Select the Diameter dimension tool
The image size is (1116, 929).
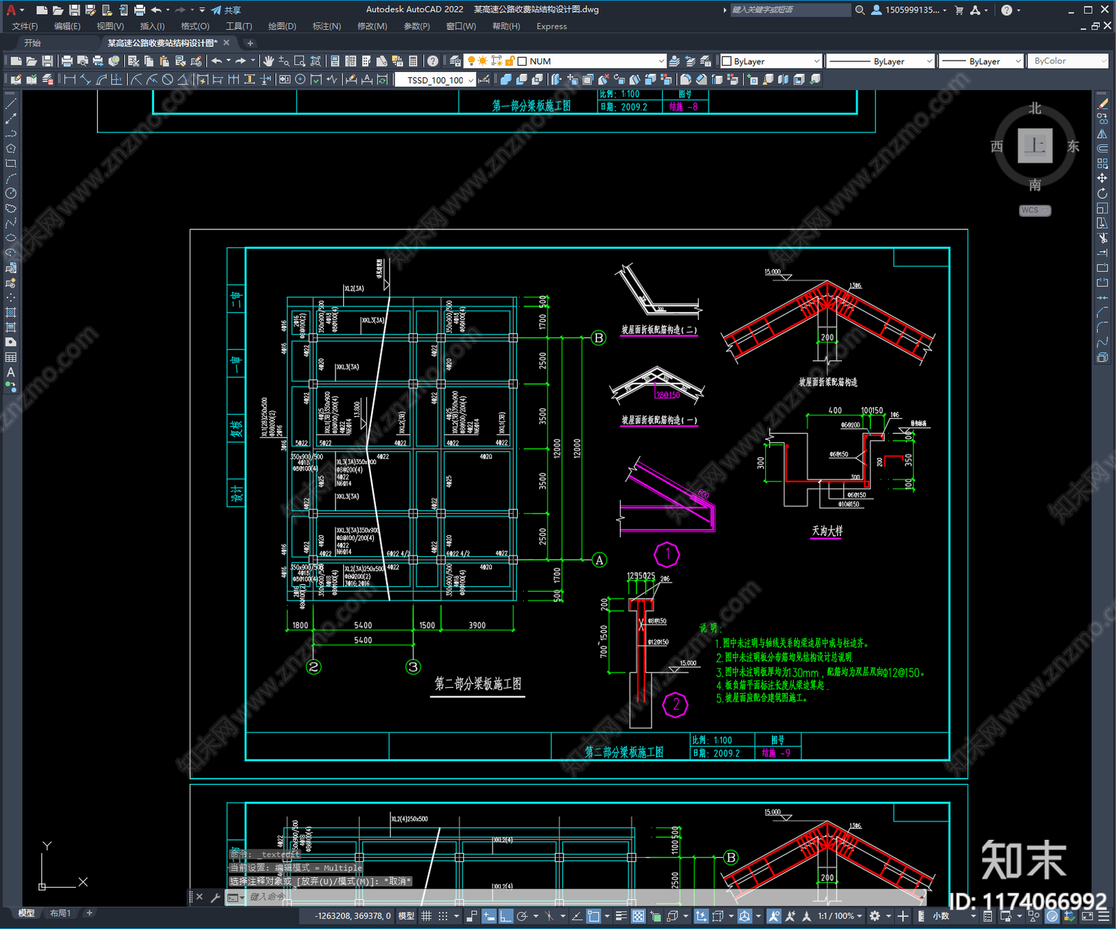click(x=167, y=79)
